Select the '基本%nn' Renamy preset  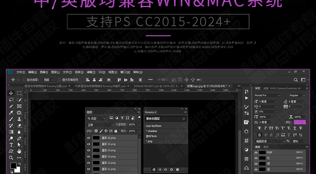(x=166, y=136)
